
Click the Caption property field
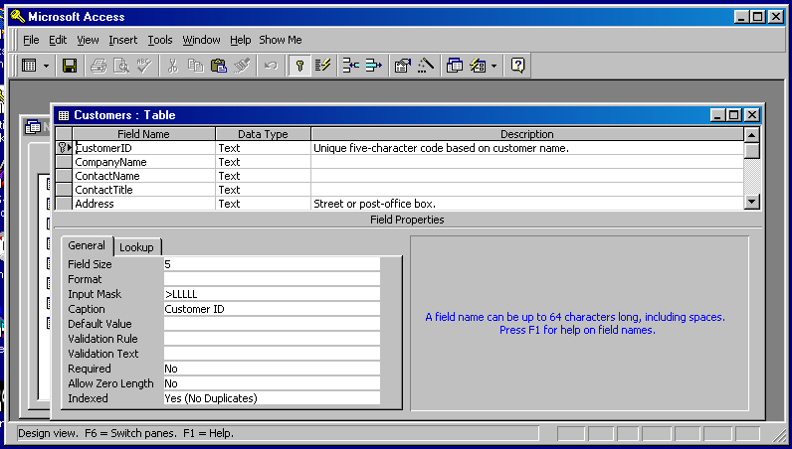tap(272, 309)
